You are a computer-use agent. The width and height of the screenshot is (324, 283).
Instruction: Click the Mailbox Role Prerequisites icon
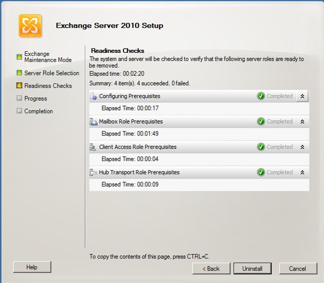(x=94, y=122)
